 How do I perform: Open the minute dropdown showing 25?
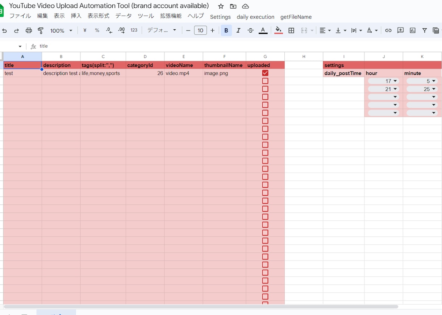pos(422,89)
